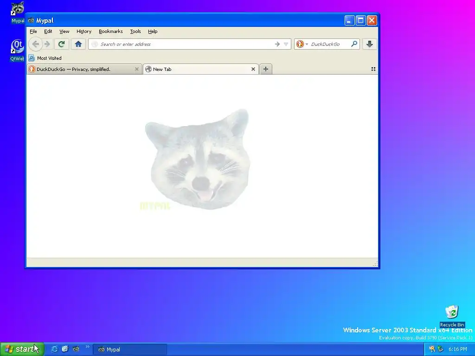The image size is (475, 356).
Task: Close the Mypal browser window
Action: coord(372,20)
